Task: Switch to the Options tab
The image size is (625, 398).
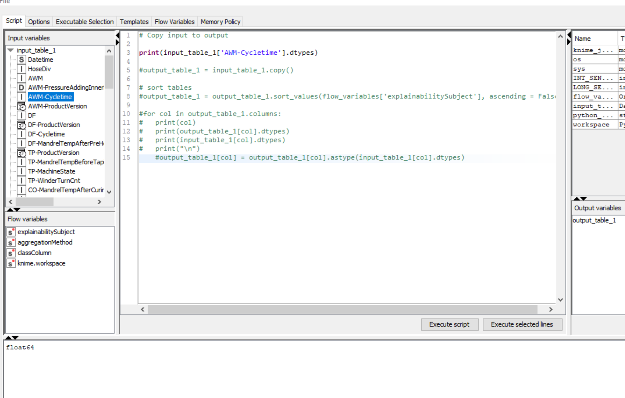Action: 39,22
